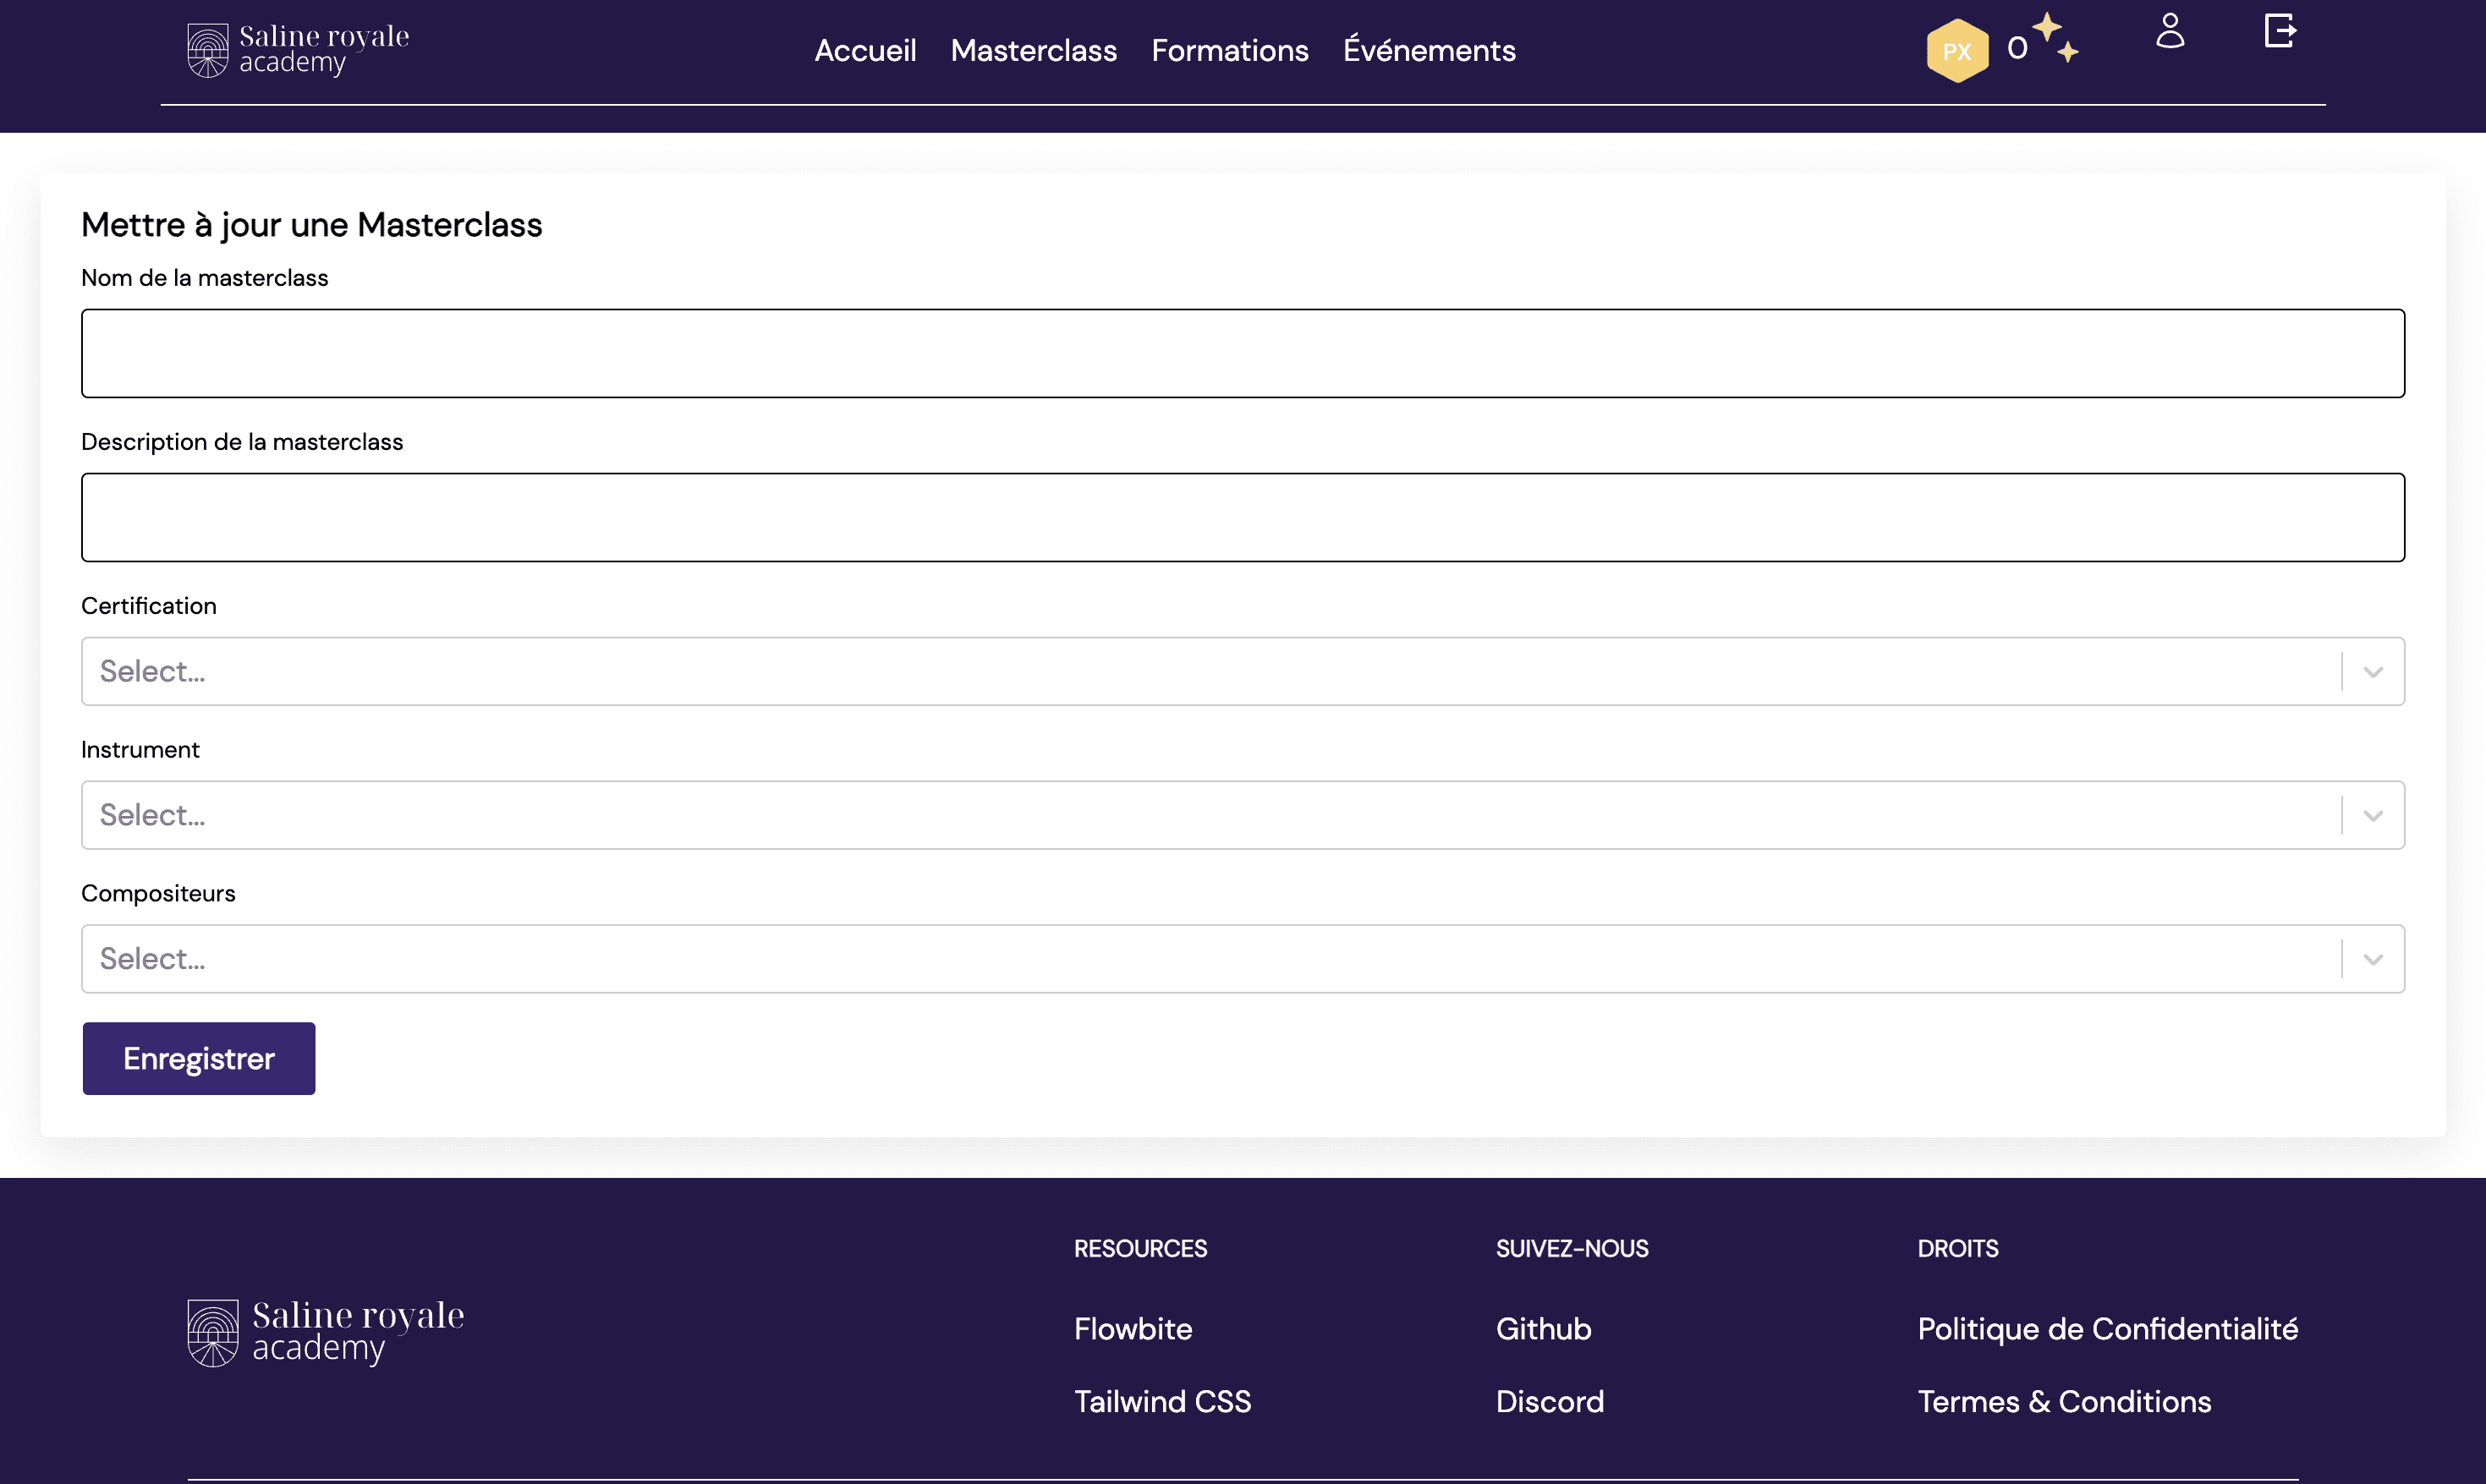Viewport: 2486px width, 1484px height.
Task: Click the Description de la masterclass label
Action: [x=242, y=442]
